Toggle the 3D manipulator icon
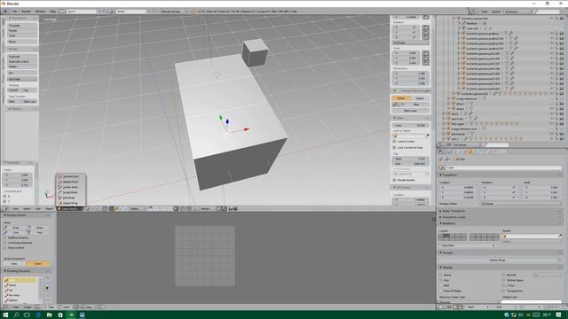Viewport: 568px width, 319px height. click(112, 209)
